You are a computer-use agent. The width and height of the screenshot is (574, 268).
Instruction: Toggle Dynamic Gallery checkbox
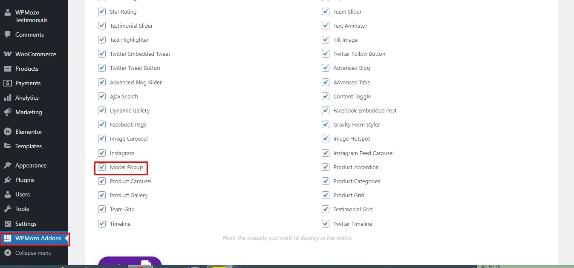point(102,110)
